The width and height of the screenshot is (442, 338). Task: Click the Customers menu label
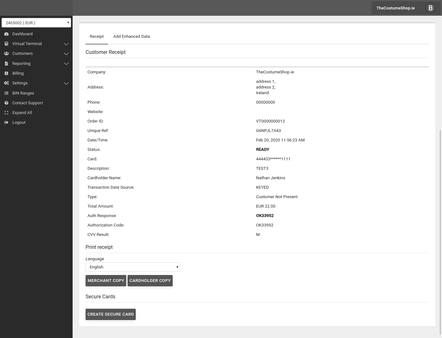[22, 54]
